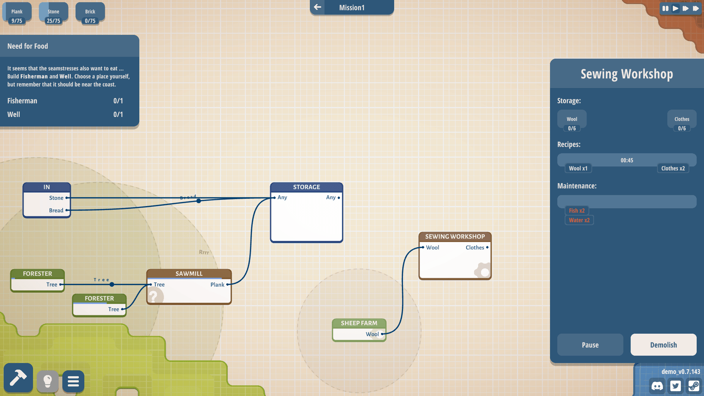Click the gear icon on Sewing Workshop node
Image resolution: width=704 pixels, height=396 pixels.
[483, 271]
